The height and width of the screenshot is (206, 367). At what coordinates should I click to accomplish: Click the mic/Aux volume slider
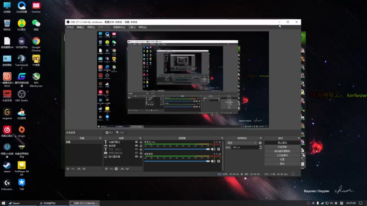(177, 149)
